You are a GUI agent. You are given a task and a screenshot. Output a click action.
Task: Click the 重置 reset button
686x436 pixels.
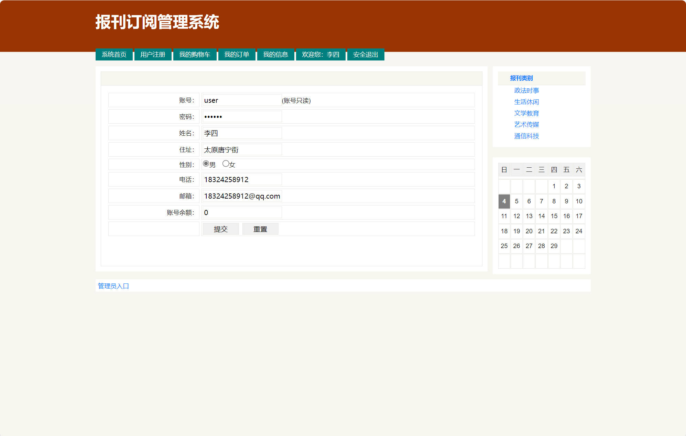tap(260, 229)
